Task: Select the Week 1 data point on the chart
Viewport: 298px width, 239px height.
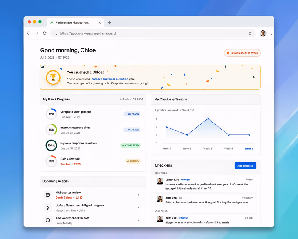Action: tap(166, 127)
